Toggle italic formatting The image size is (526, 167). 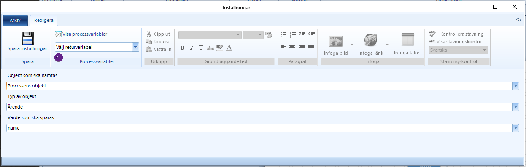192,48
